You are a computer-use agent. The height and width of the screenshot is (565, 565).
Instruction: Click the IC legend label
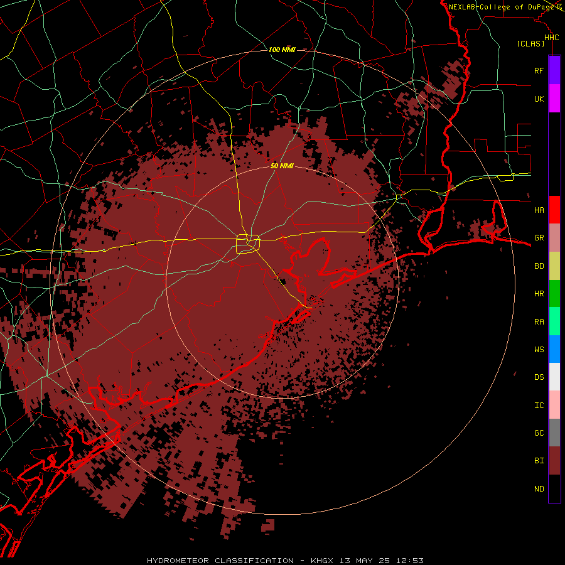pos(539,406)
